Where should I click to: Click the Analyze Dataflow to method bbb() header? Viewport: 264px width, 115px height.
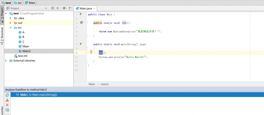[x=26, y=90]
